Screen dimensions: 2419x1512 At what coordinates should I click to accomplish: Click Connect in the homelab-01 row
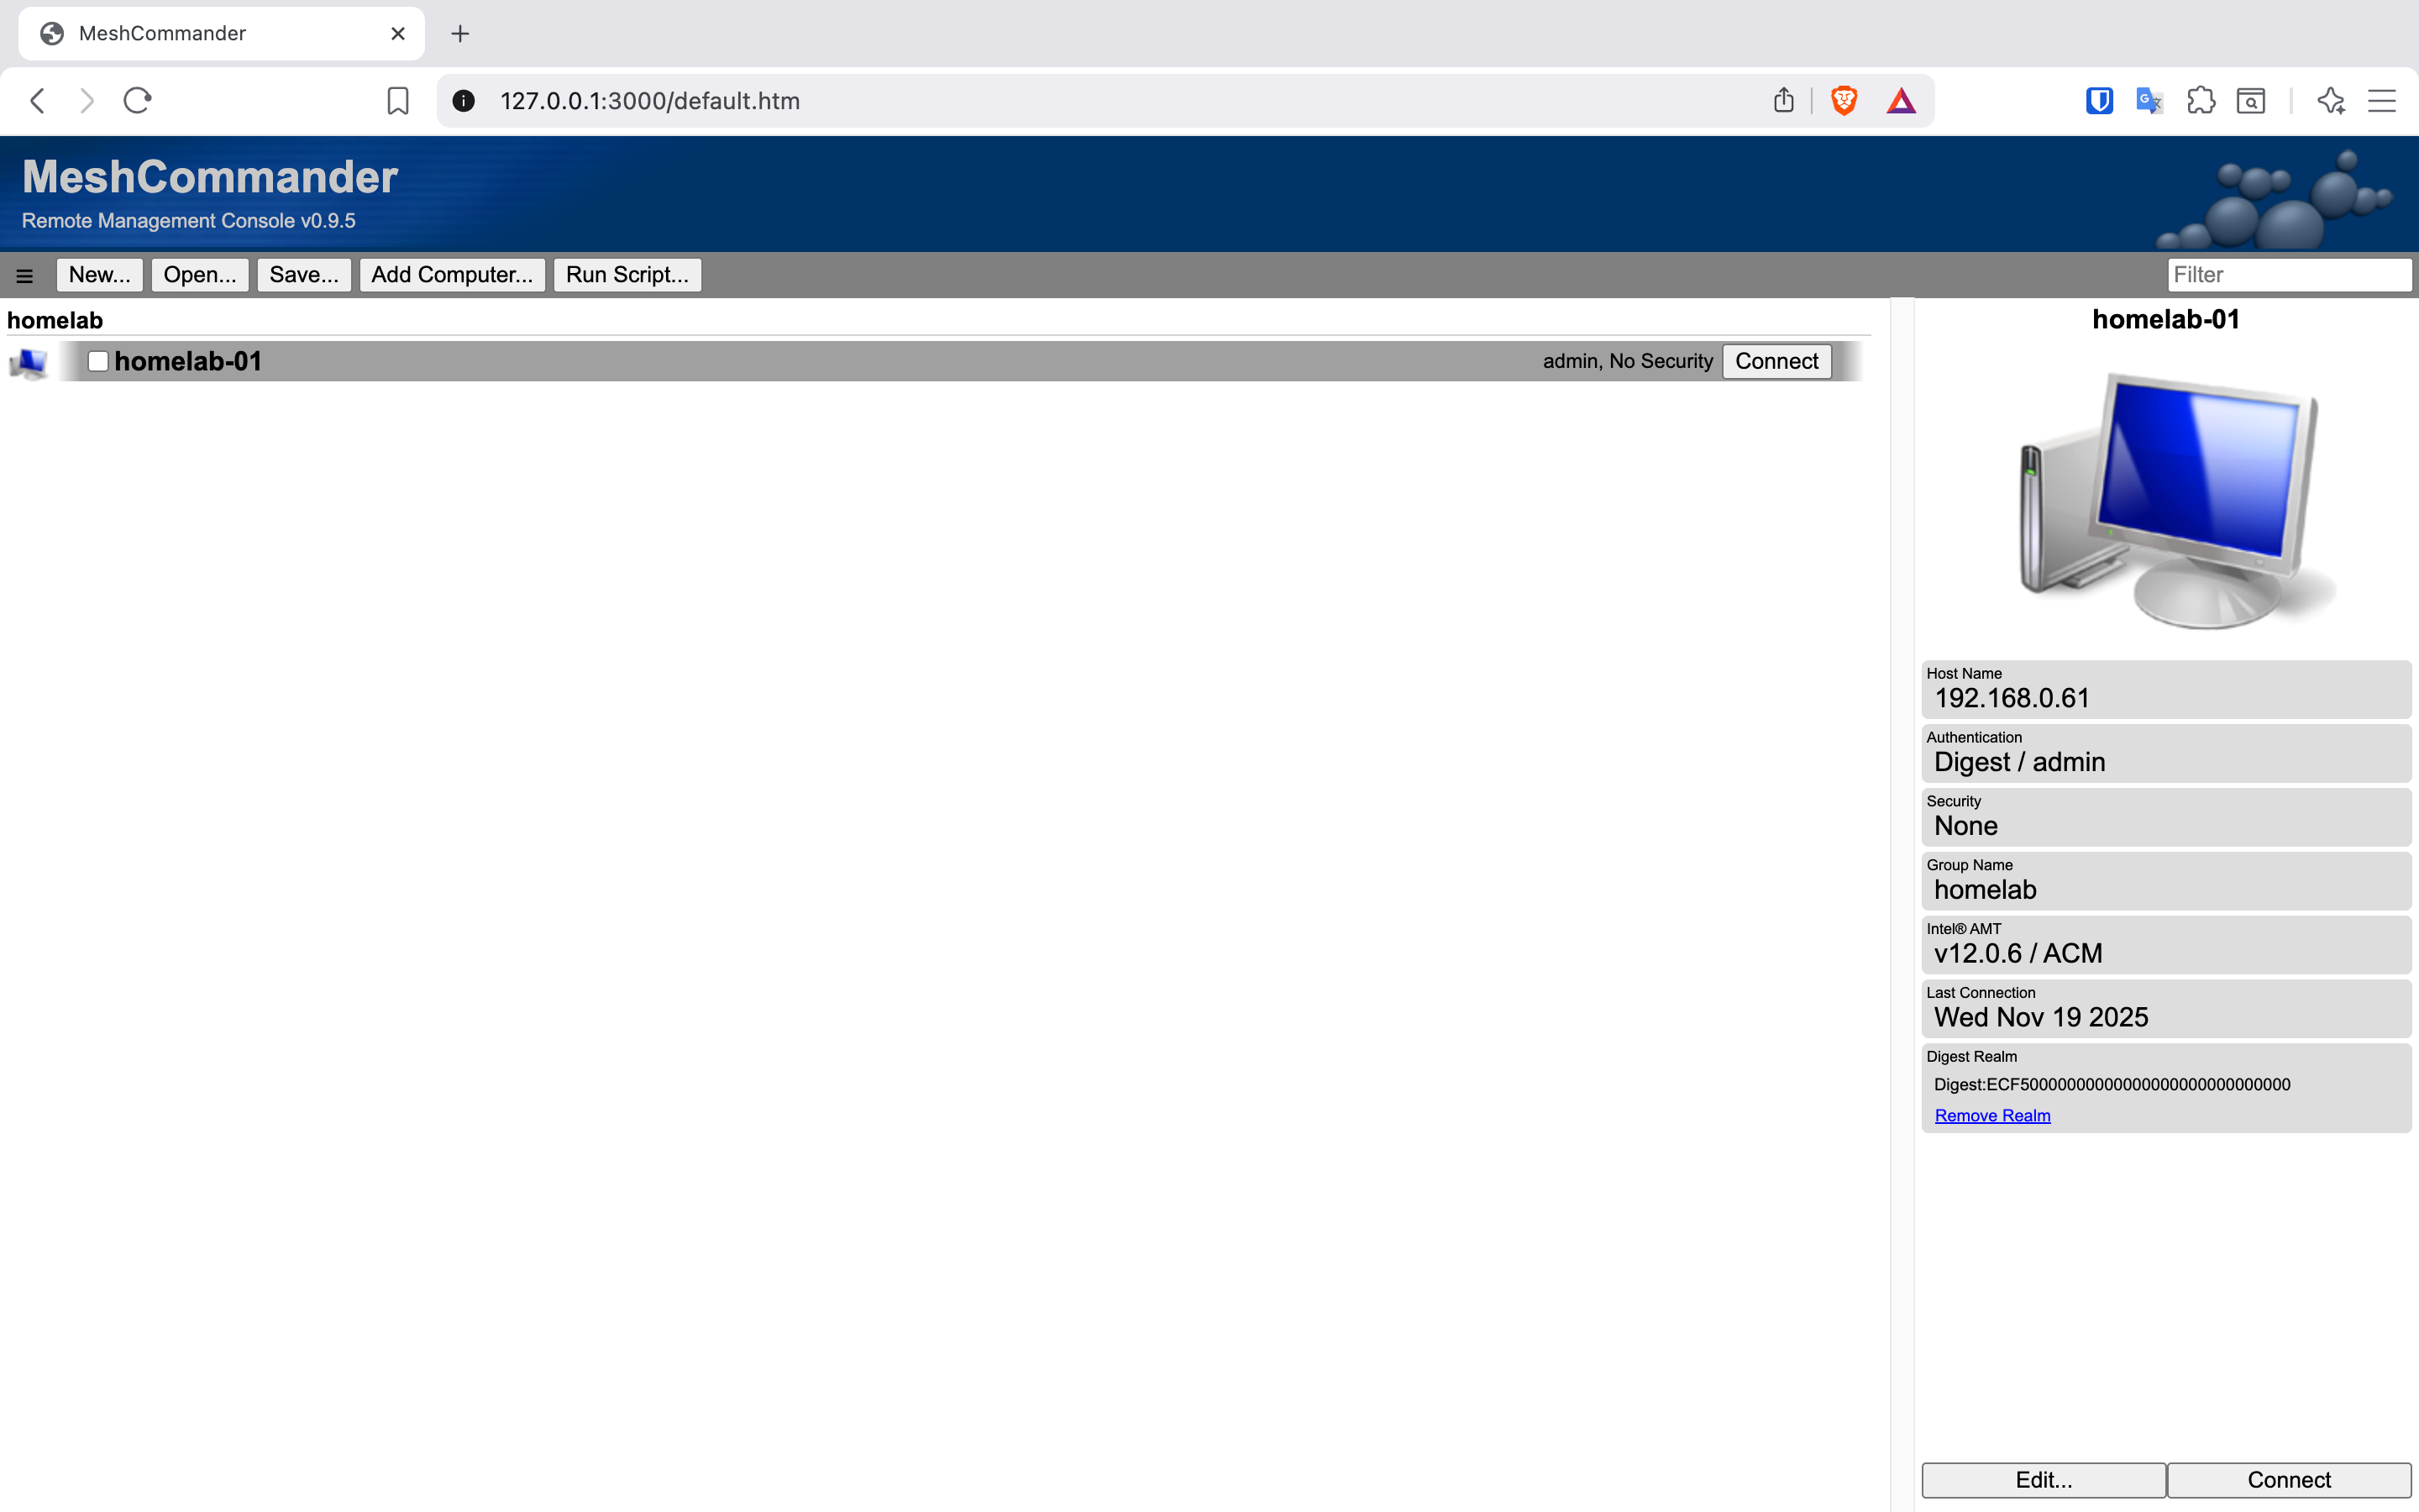point(1776,362)
